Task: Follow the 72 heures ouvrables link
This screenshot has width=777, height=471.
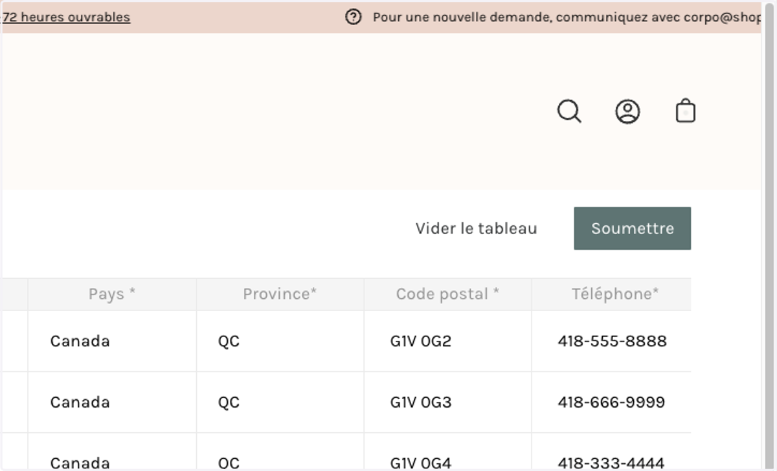Action: click(x=66, y=17)
